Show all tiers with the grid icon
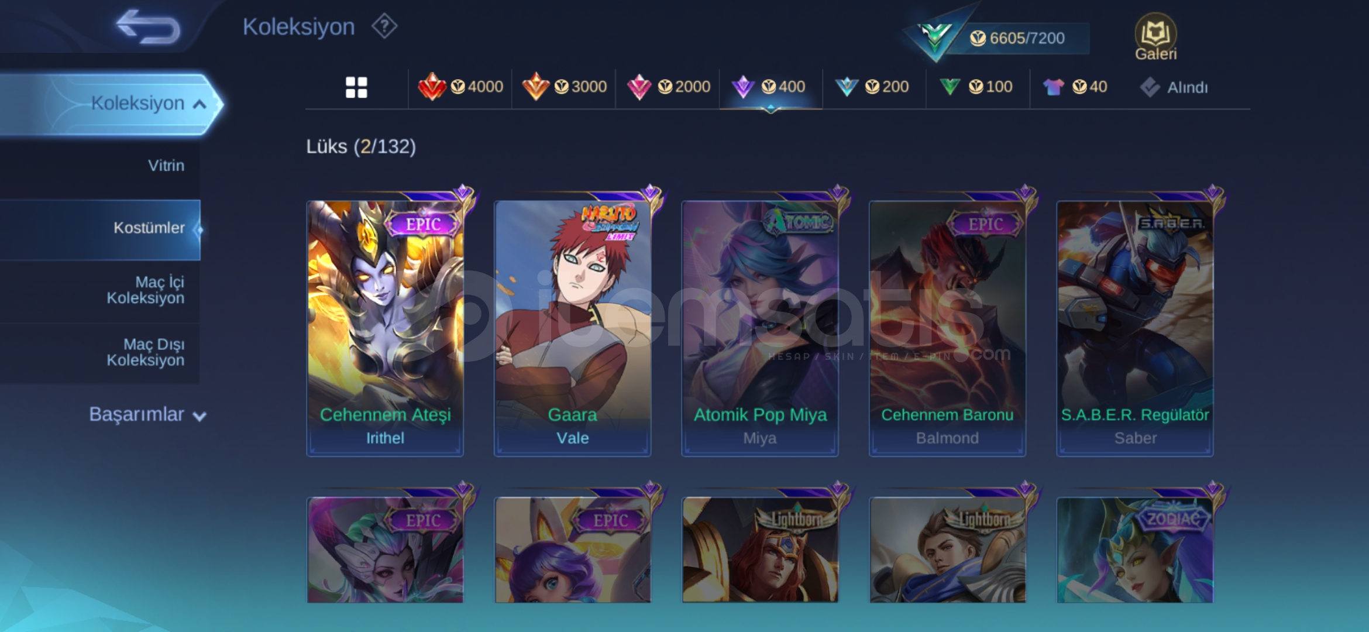Image resolution: width=1369 pixels, height=632 pixels. coord(356,88)
